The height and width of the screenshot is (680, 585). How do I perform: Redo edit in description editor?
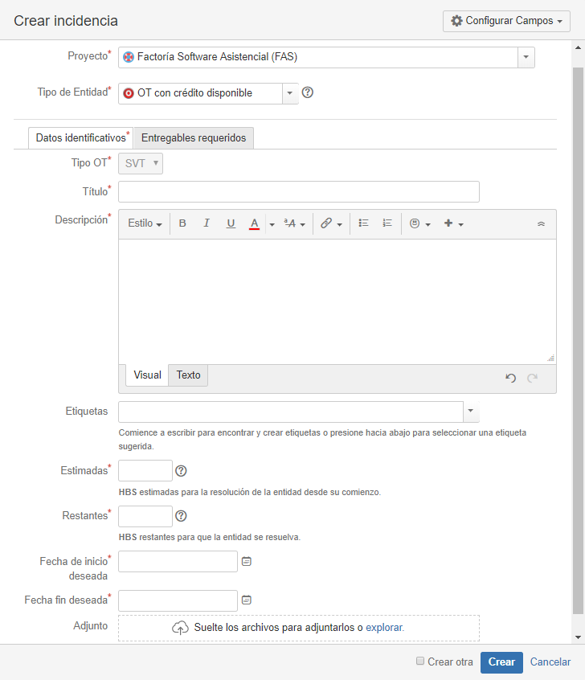[x=533, y=378]
